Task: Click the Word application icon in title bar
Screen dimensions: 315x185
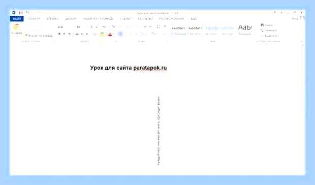Action: (x=13, y=13)
